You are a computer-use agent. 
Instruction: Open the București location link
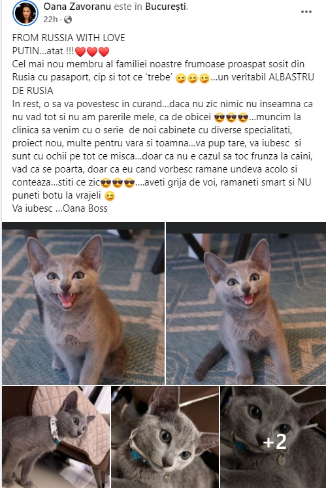pyautogui.click(x=165, y=7)
